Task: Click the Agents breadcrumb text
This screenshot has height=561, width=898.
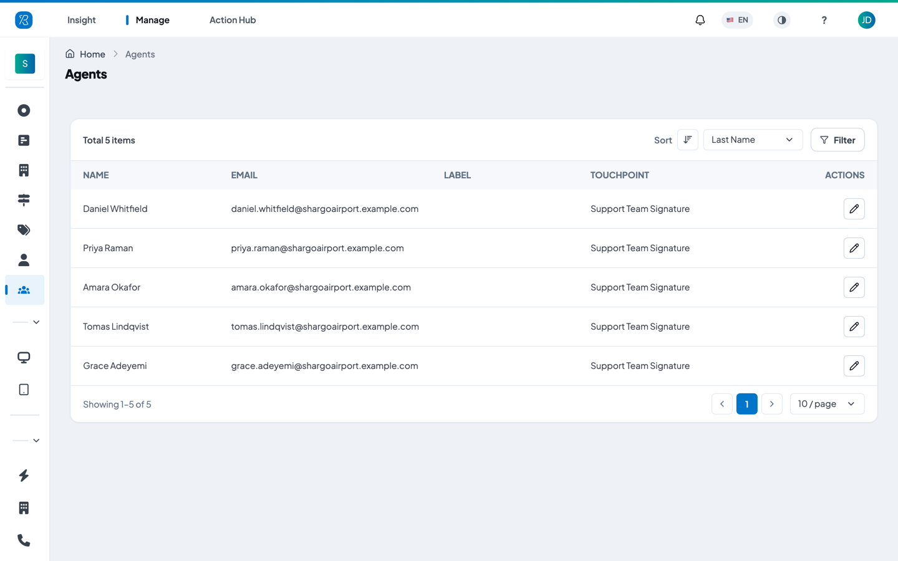Action: click(140, 54)
